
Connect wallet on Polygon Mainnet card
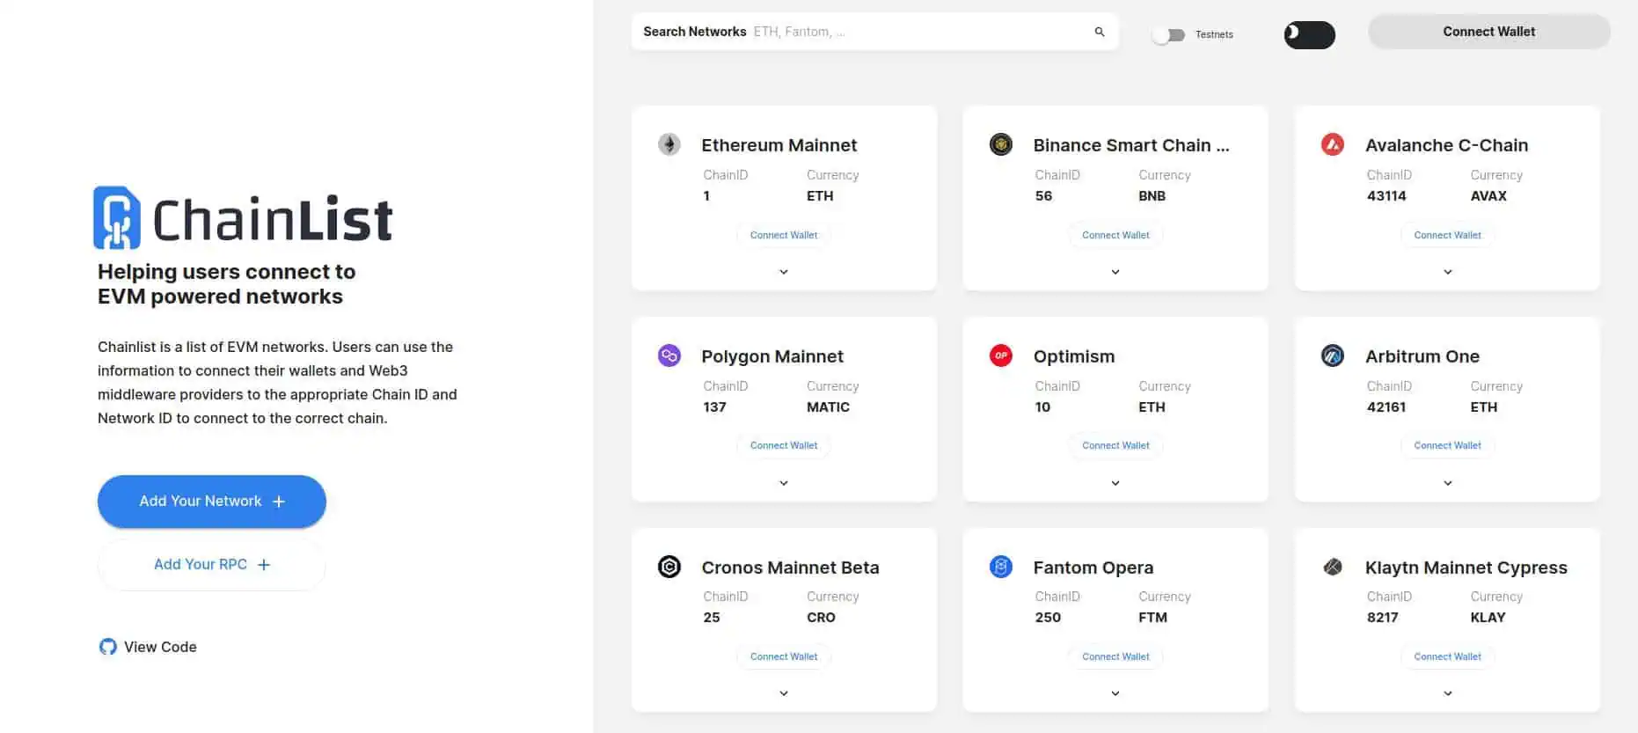point(784,445)
